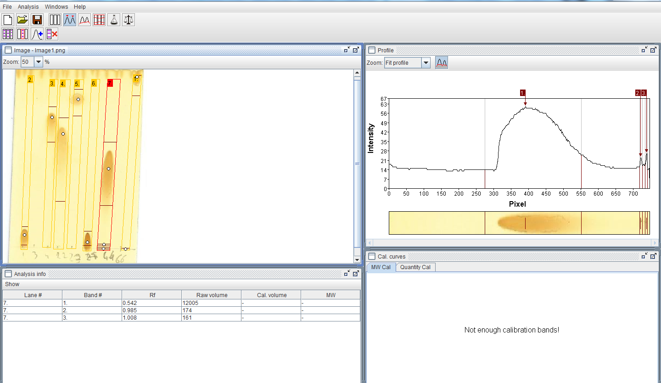Click the delete band icon with red X

[x=52, y=34]
